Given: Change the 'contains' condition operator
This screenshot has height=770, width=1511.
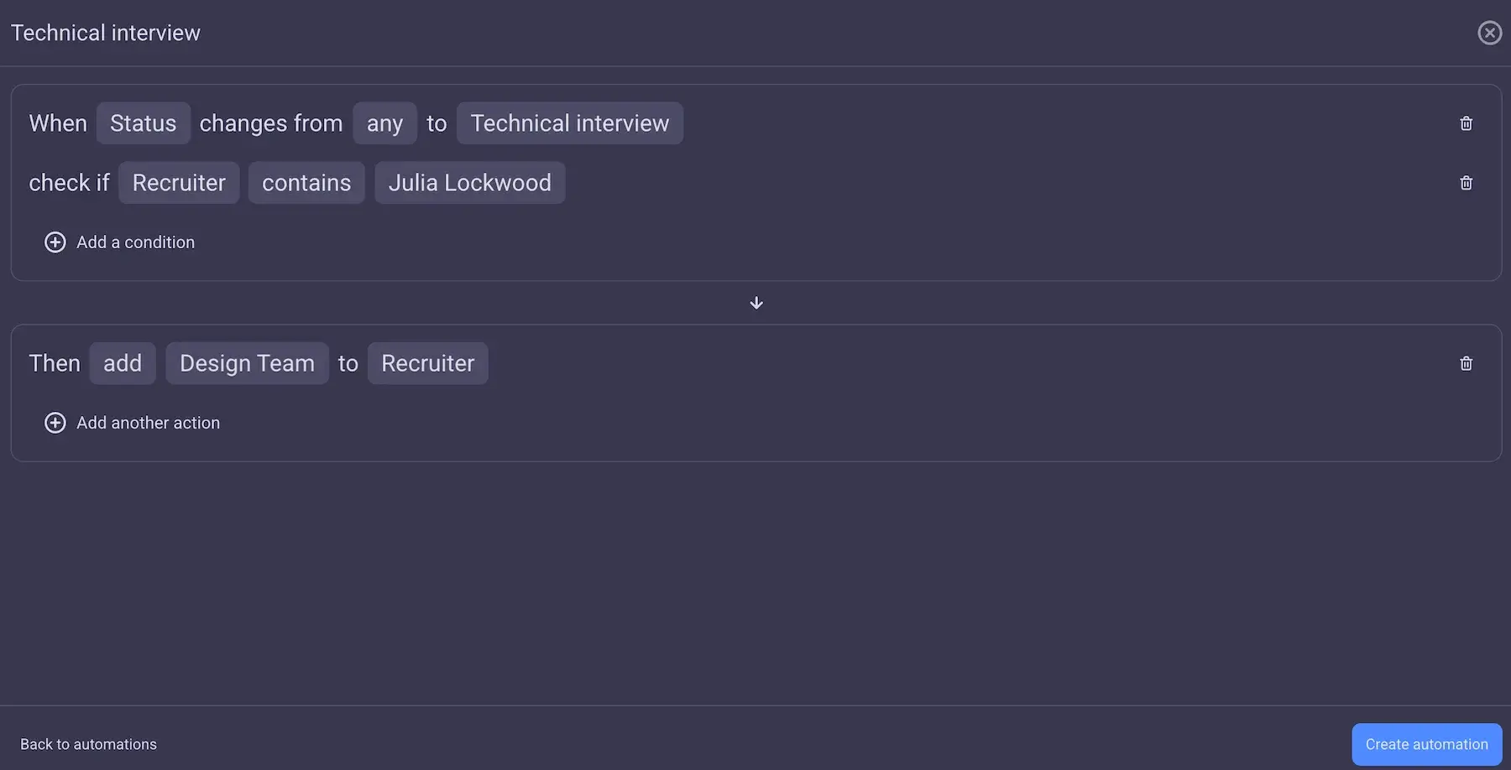Looking at the screenshot, I should (x=306, y=182).
